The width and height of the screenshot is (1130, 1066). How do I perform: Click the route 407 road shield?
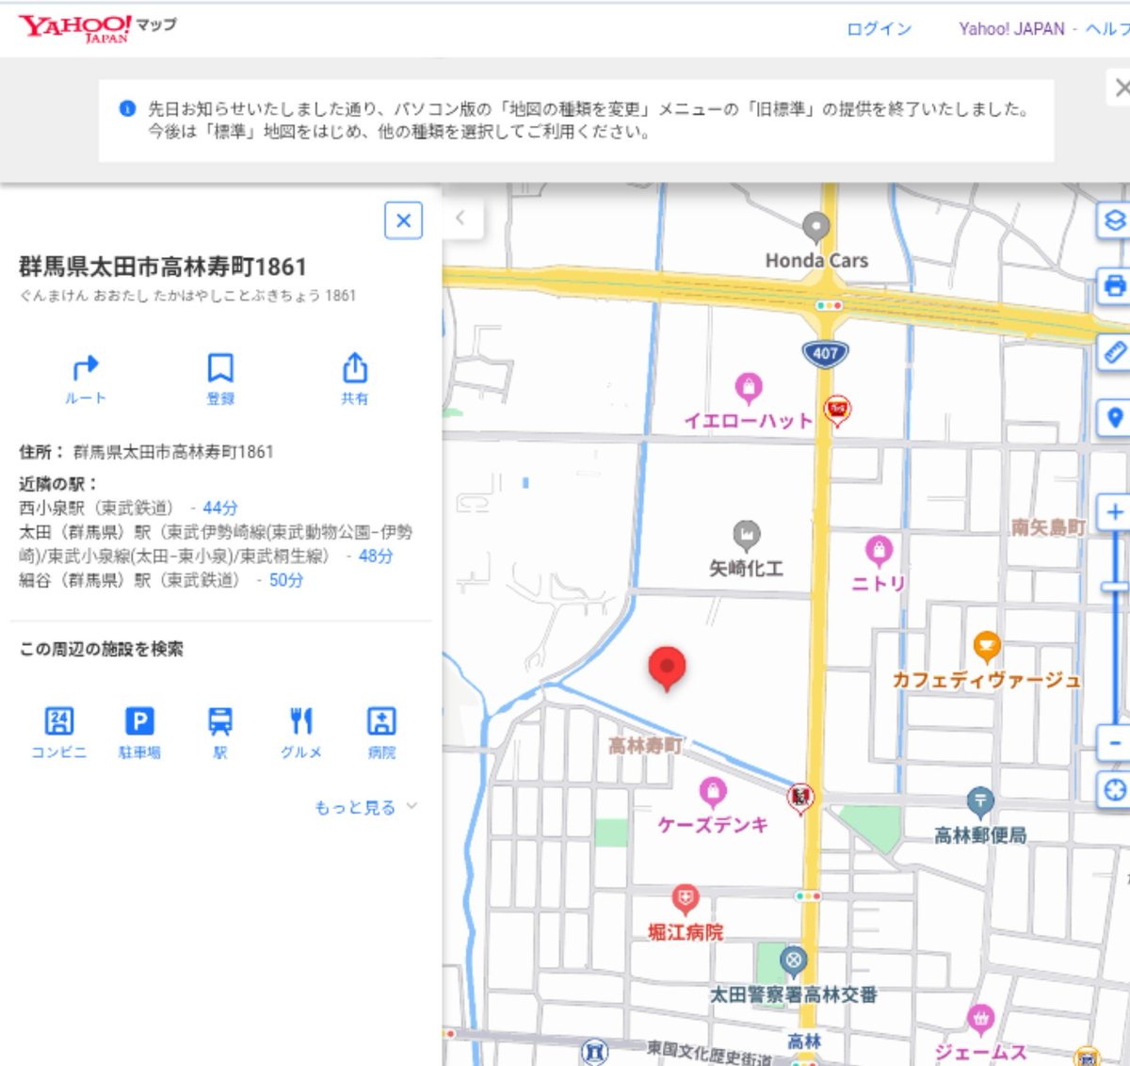click(826, 354)
